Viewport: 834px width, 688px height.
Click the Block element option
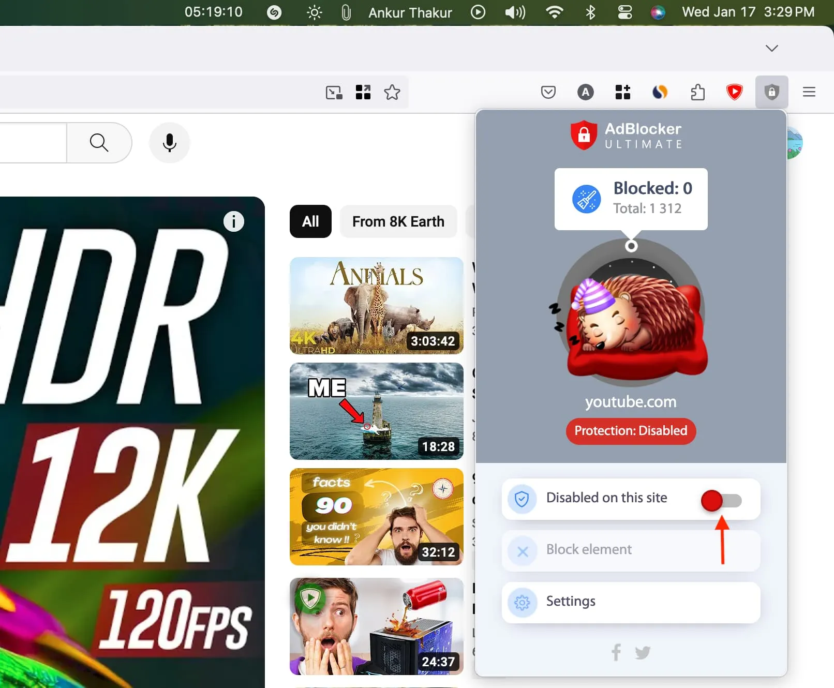pos(631,551)
